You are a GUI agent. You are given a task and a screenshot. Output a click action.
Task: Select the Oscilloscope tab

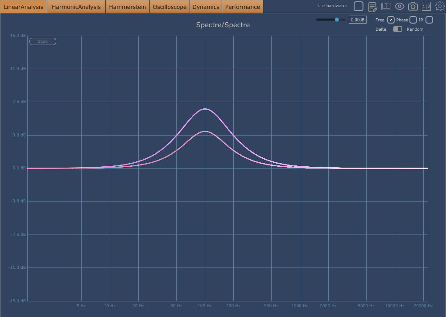169,7
